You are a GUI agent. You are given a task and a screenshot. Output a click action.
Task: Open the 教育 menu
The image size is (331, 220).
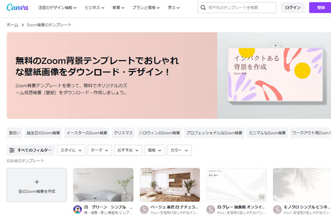coord(118,8)
